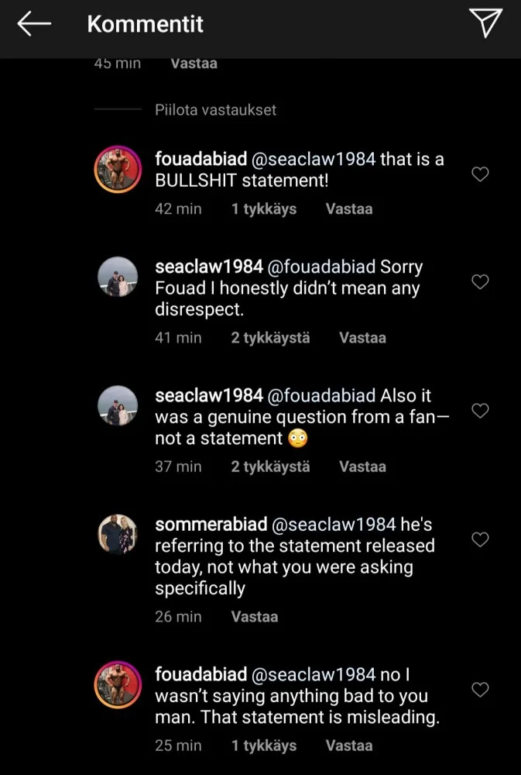Tap seaclaw1984's avatar on the "genuine question" comment
Image resolution: width=521 pixels, height=775 pixels.
(117, 405)
